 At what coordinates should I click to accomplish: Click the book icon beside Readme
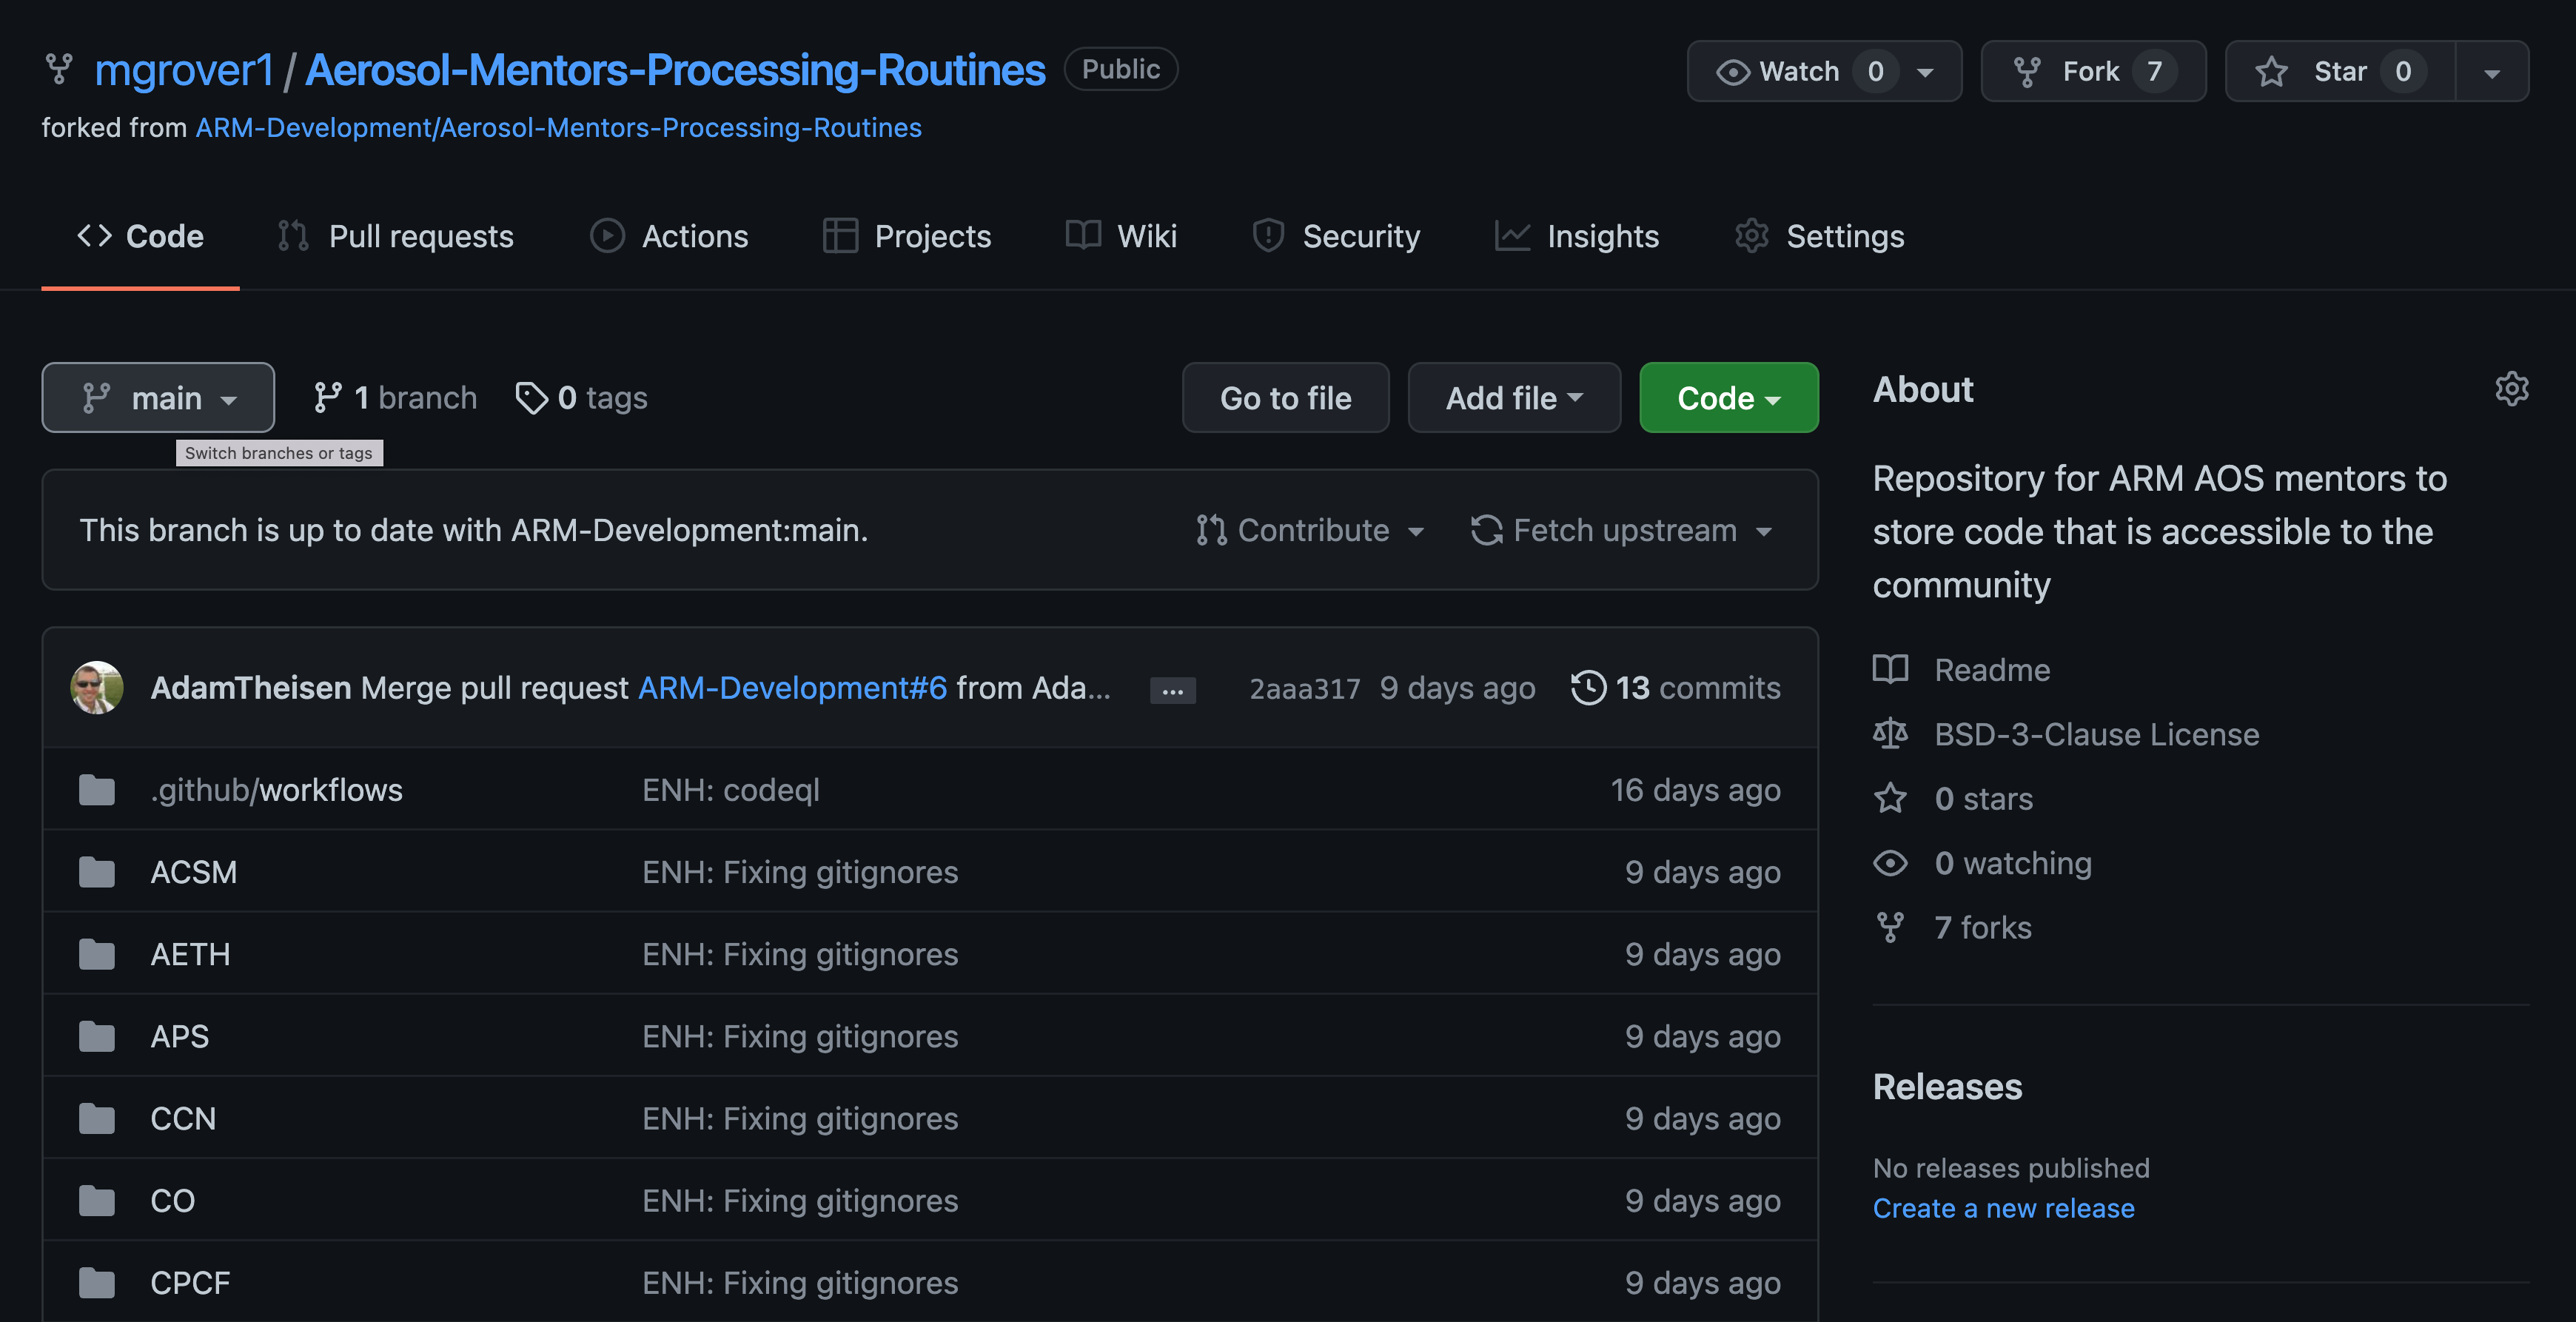(1890, 669)
